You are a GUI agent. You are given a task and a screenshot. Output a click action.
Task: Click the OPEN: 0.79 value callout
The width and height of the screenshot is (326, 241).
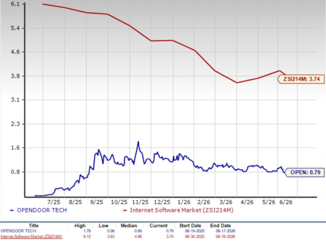coord(305,172)
